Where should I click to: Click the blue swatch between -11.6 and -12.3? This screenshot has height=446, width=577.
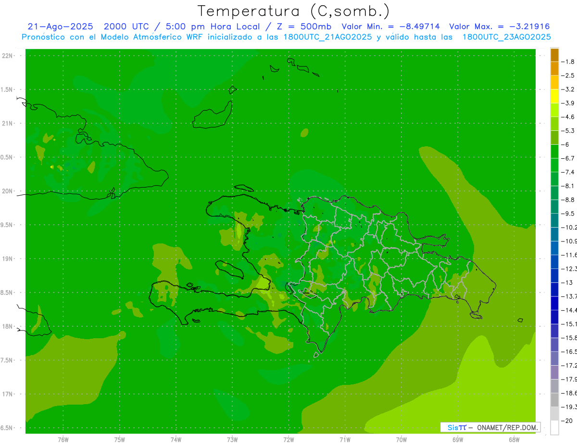coord(554,261)
